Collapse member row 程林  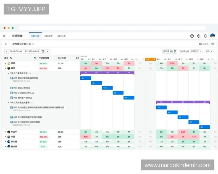pos(5,68)
